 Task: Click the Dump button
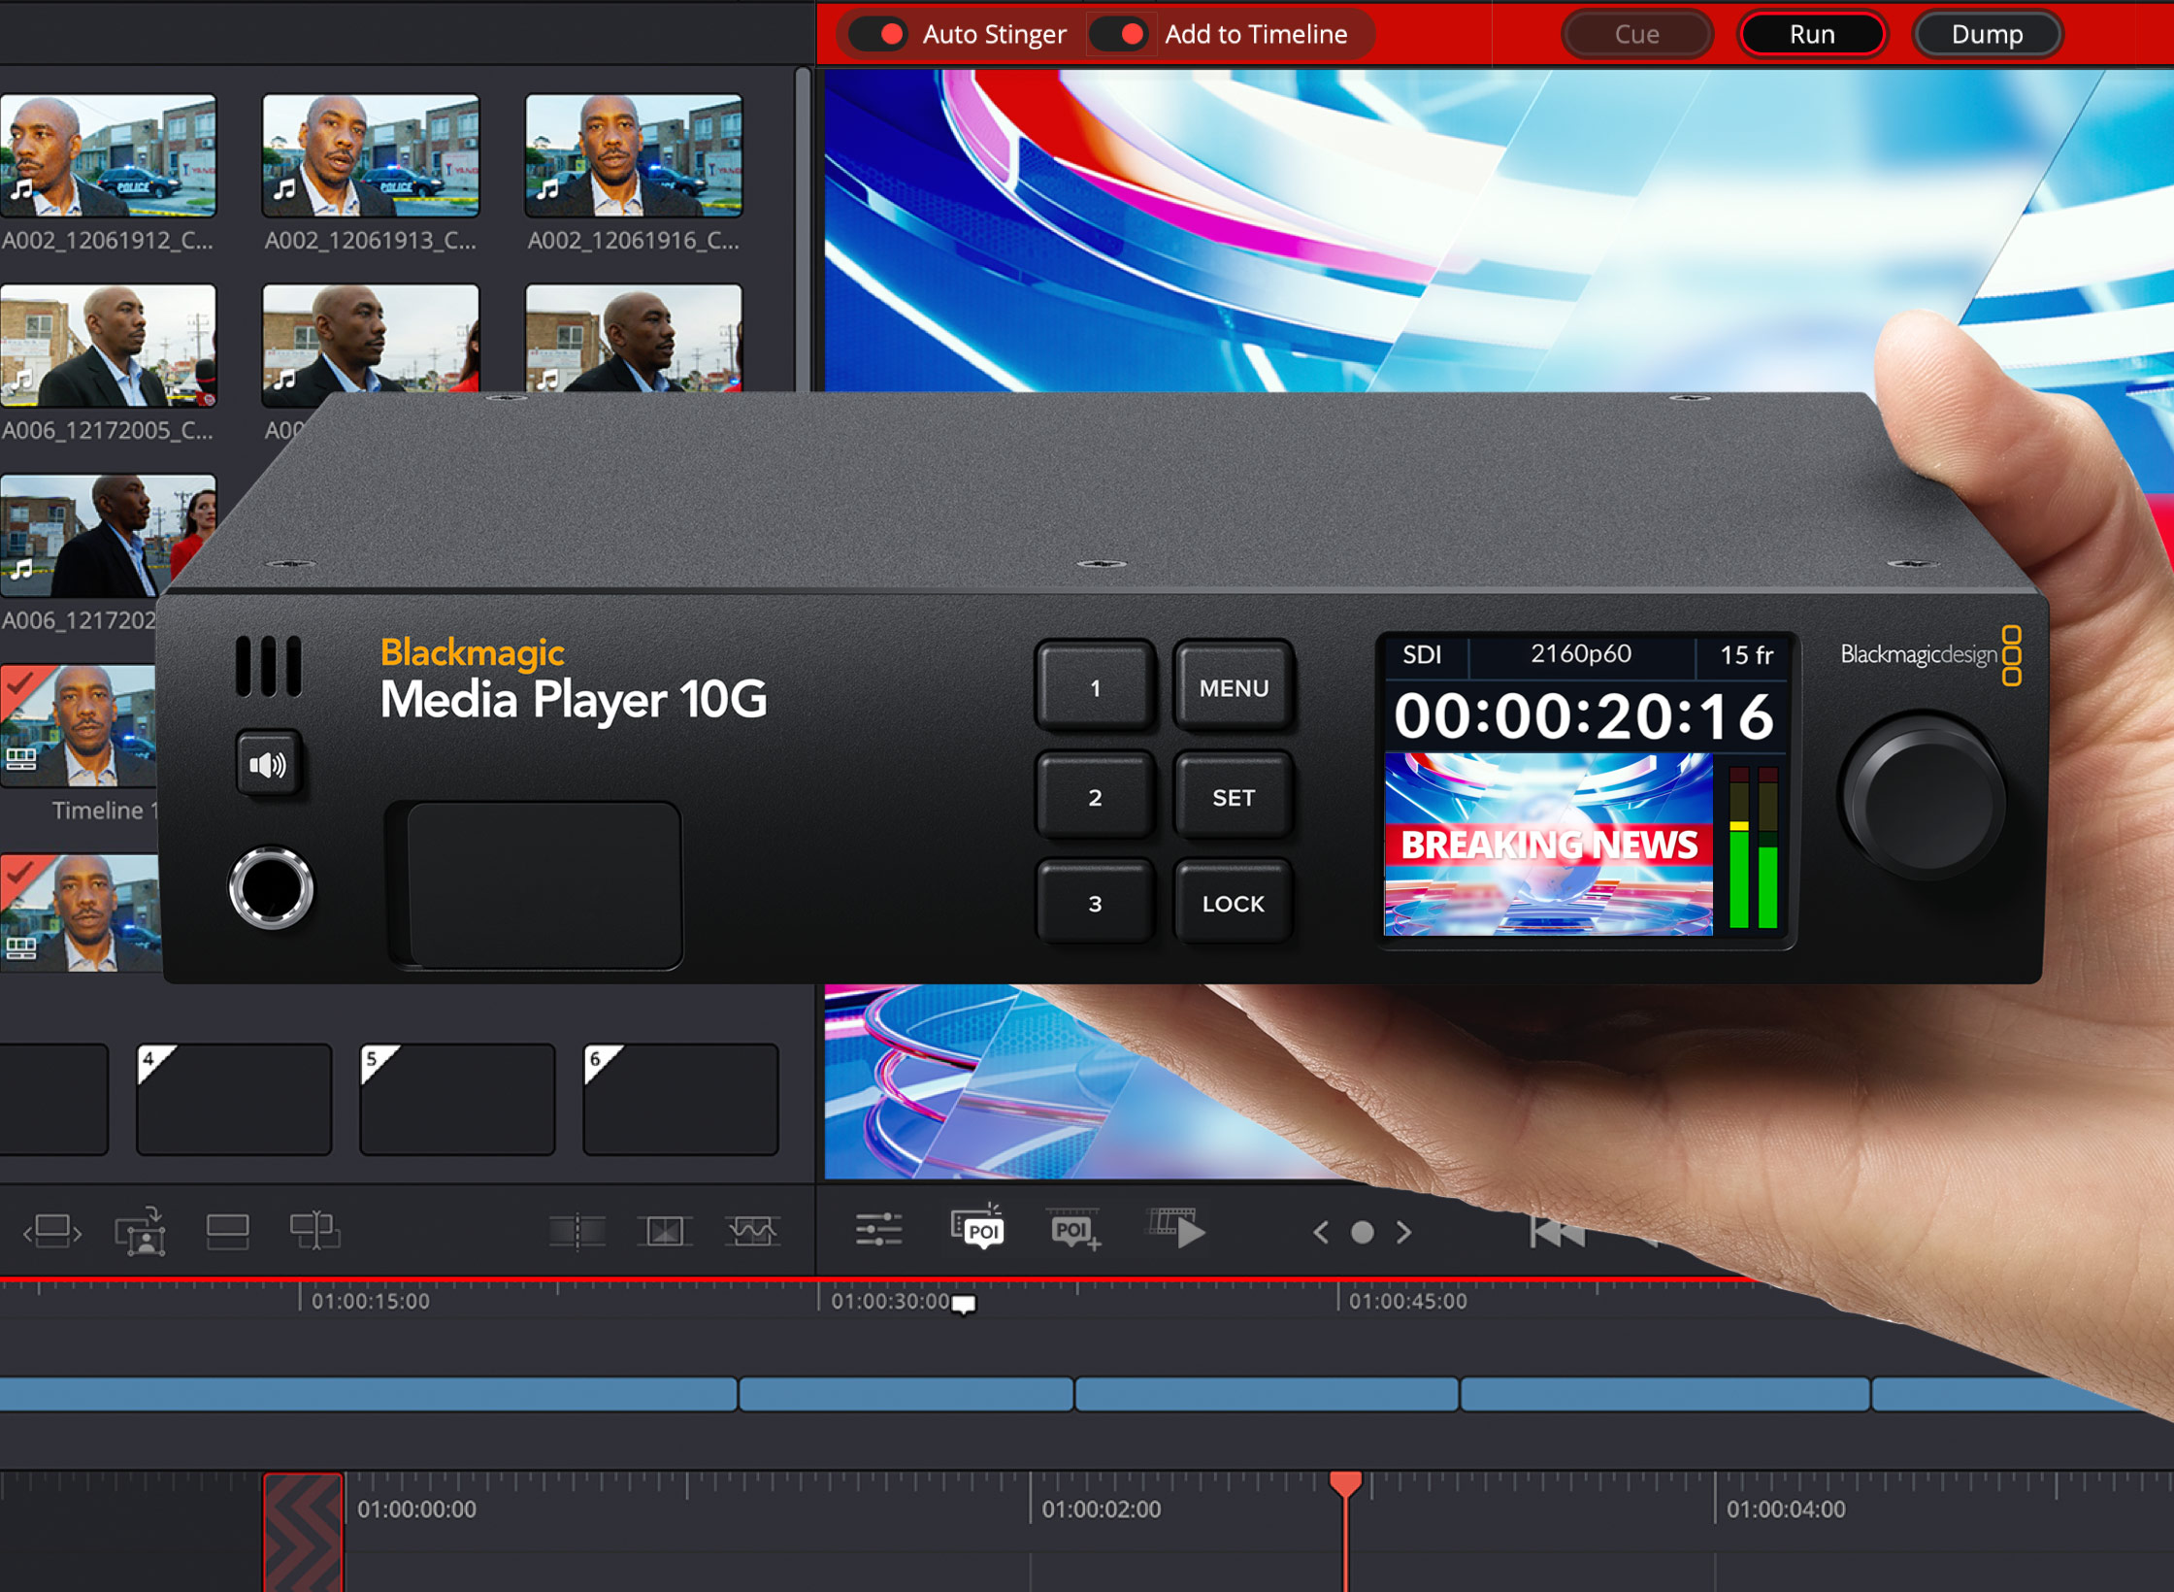pos(1986,34)
